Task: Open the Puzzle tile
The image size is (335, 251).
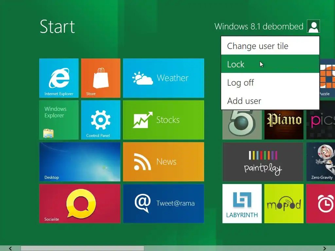Action: 327,78
